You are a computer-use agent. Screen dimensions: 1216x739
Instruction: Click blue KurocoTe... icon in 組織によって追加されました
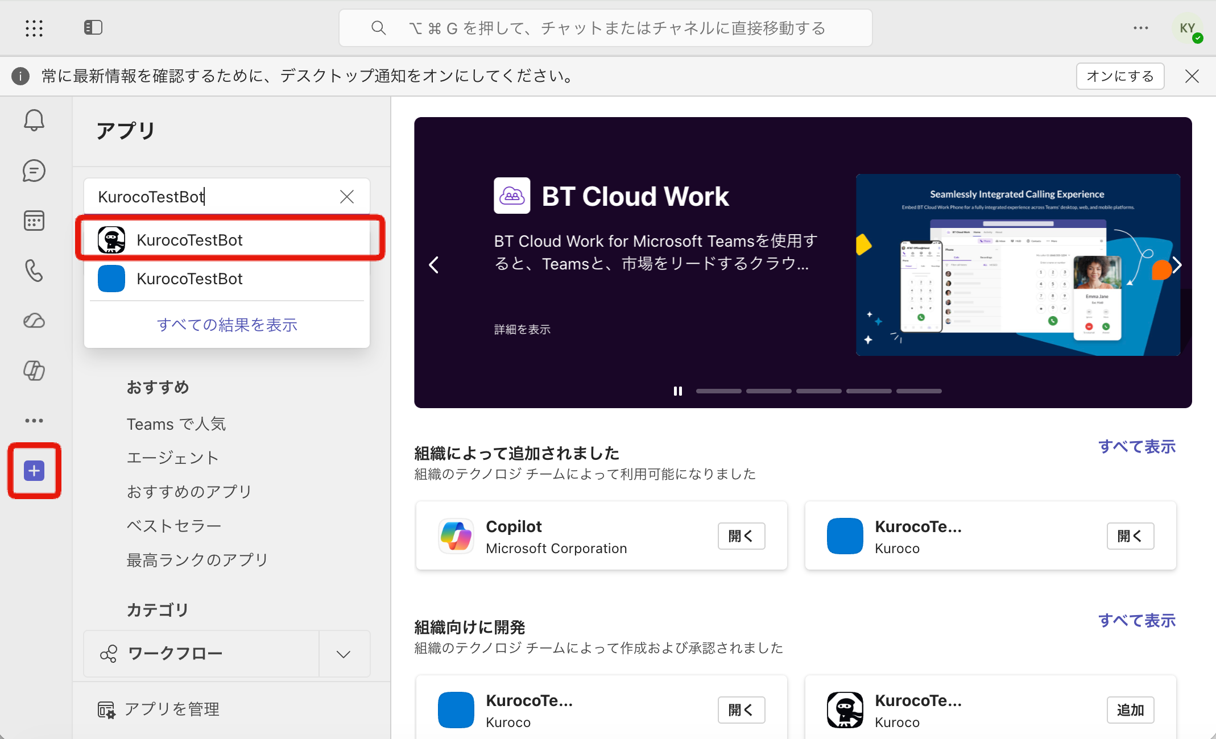tap(845, 535)
